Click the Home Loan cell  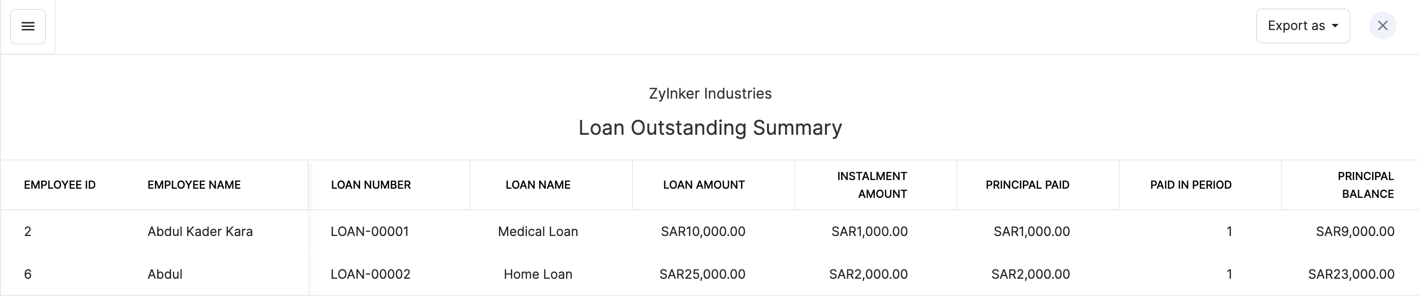click(x=538, y=275)
